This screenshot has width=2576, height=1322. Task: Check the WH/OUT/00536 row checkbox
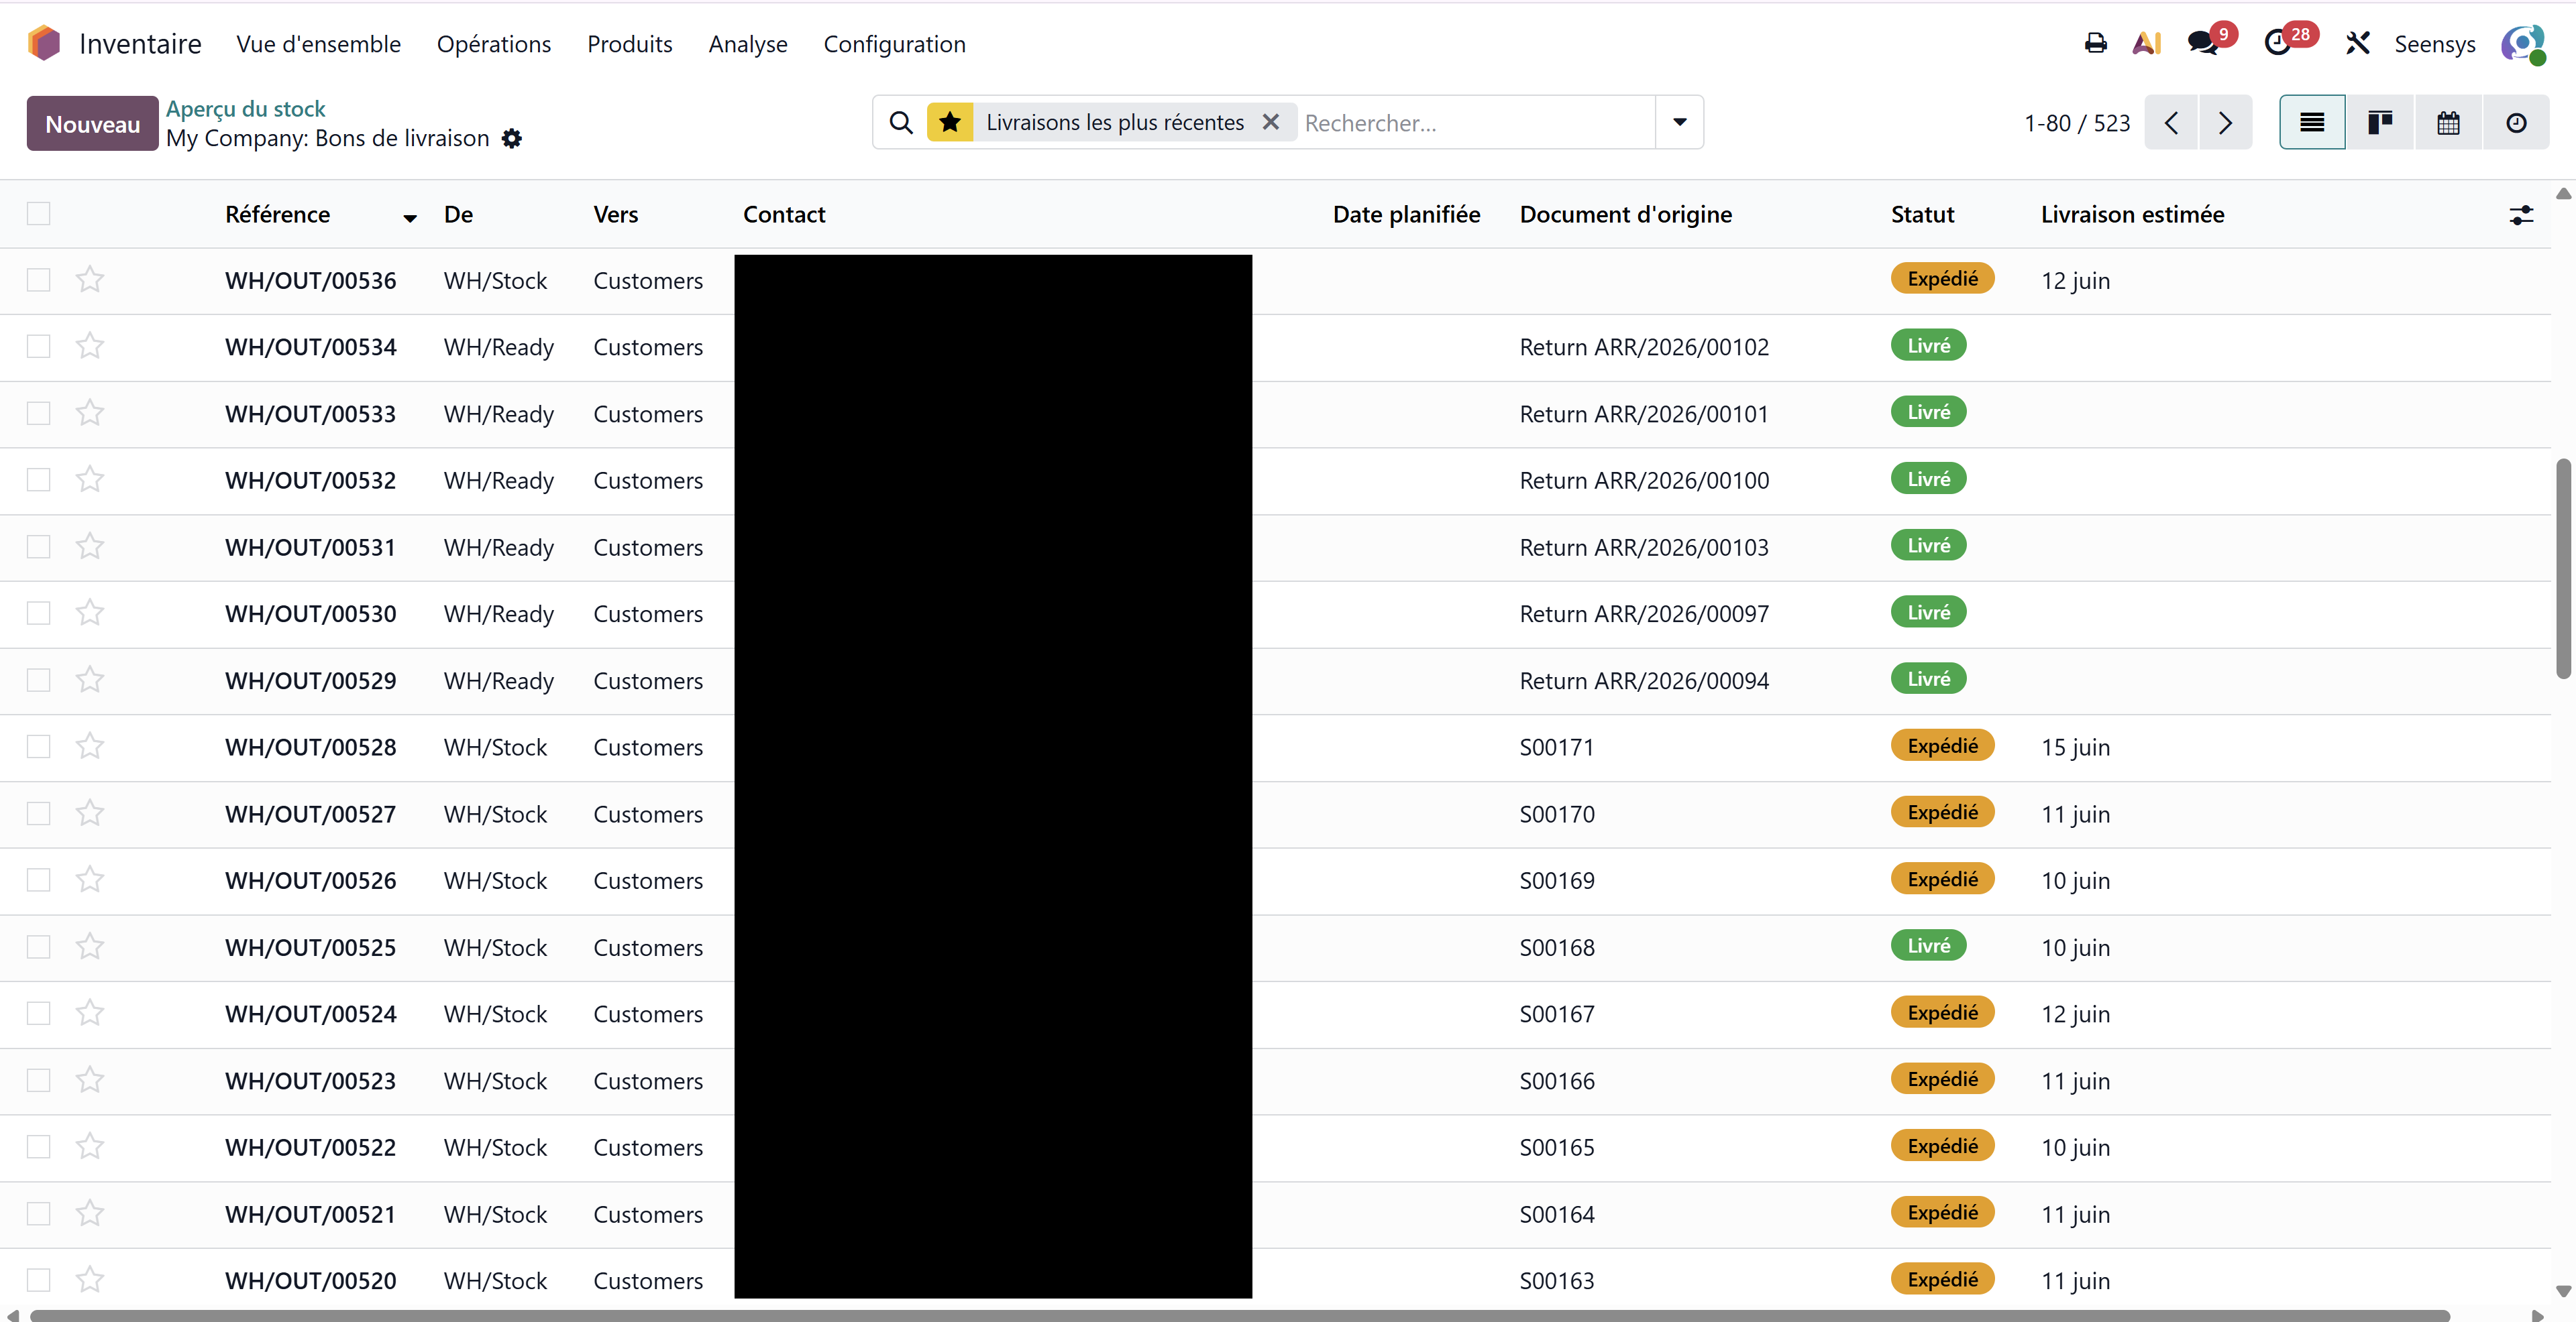point(38,280)
